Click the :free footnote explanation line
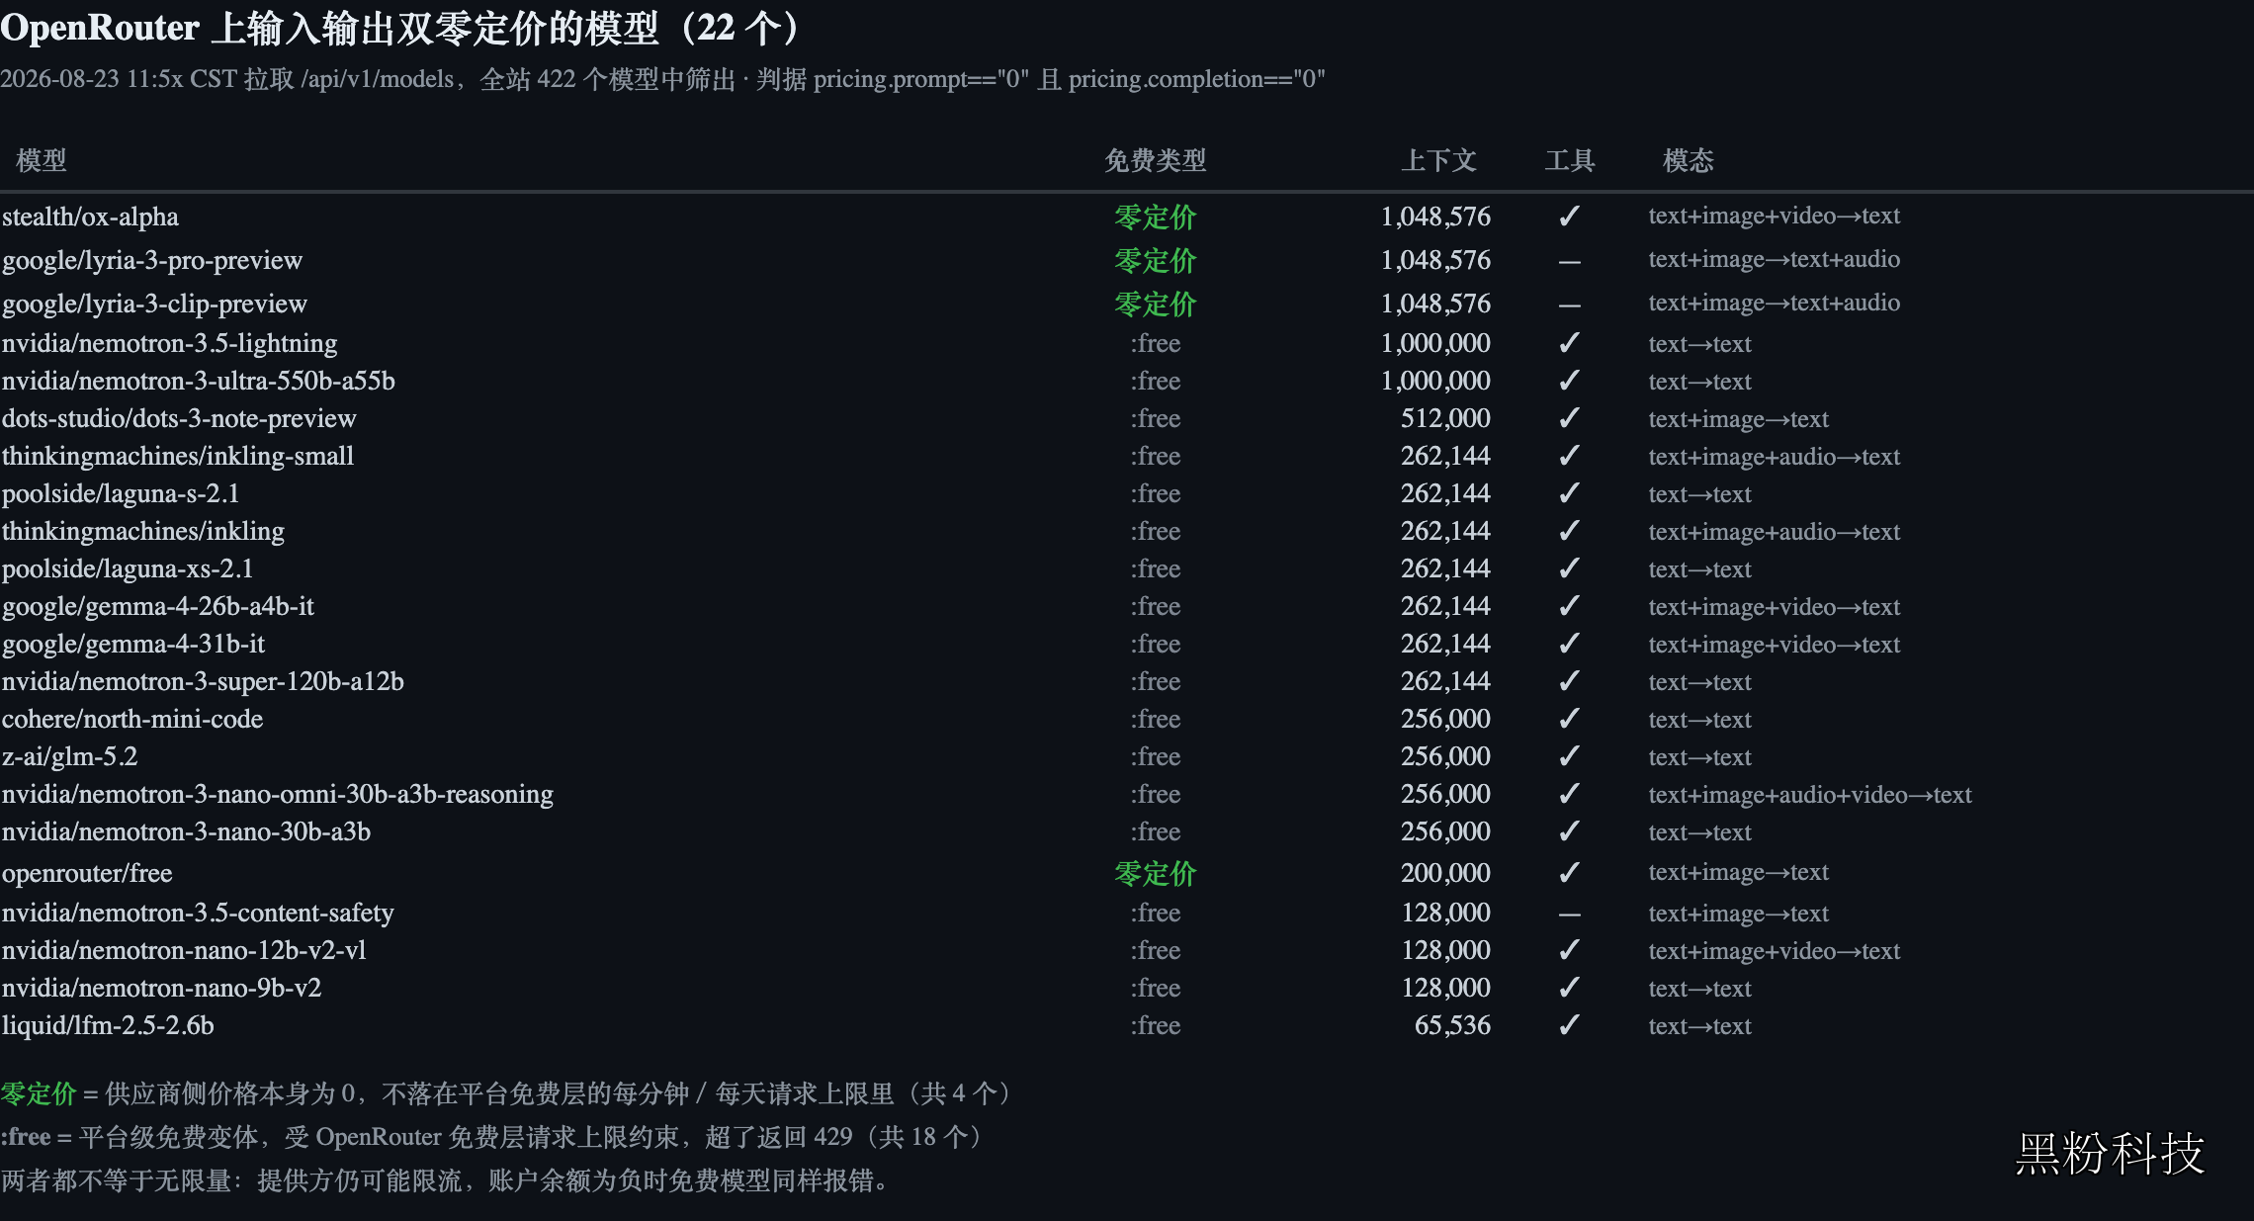The image size is (2254, 1221). [494, 1137]
